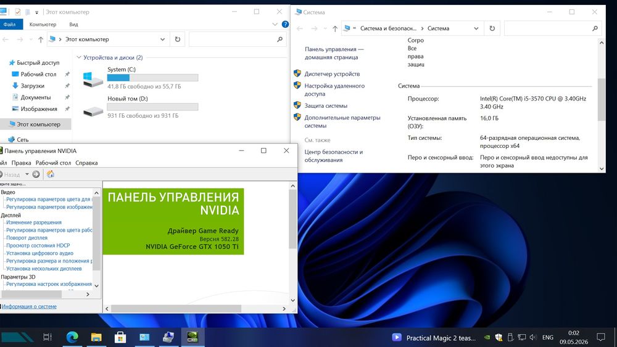
Task: Open Рабочий стол menu in NVIDIA panel
Action: pyautogui.click(x=53, y=163)
